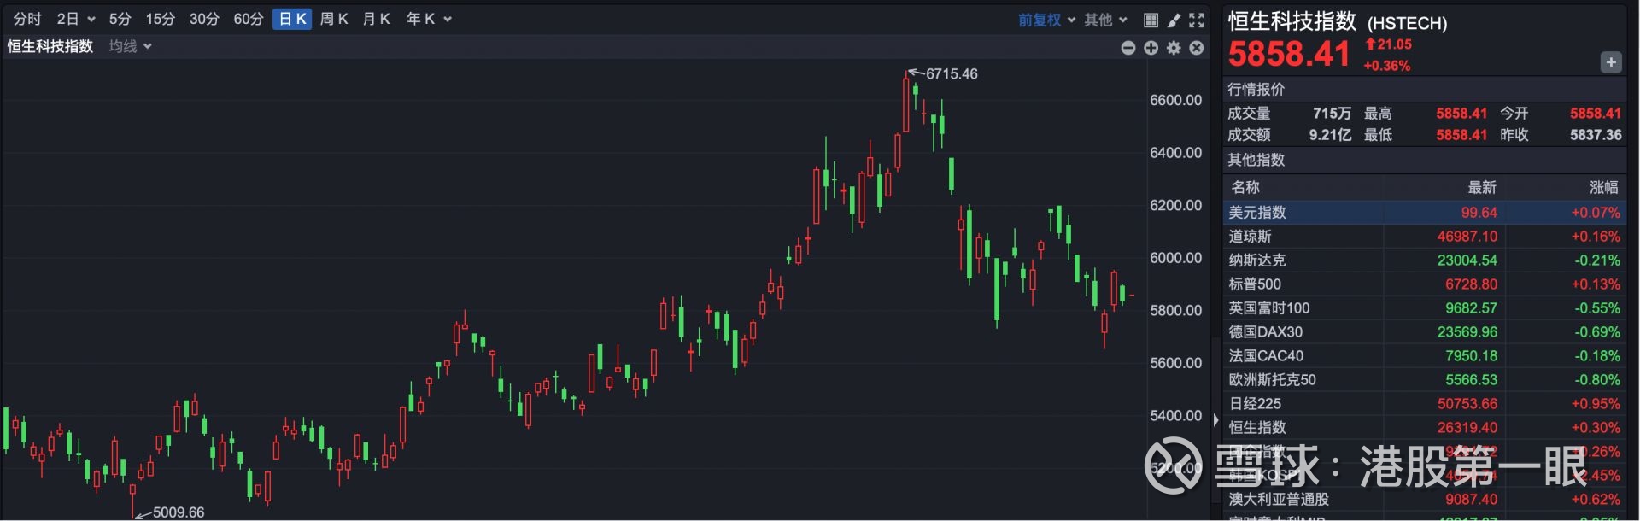Select the drawing brush tool

click(x=1174, y=20)
